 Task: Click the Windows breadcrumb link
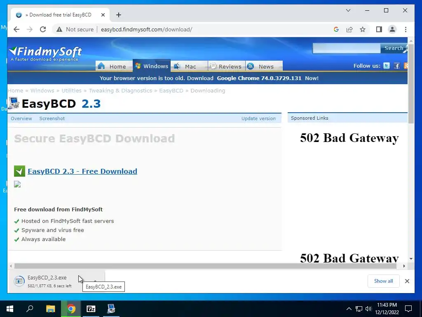click(42, 90)
